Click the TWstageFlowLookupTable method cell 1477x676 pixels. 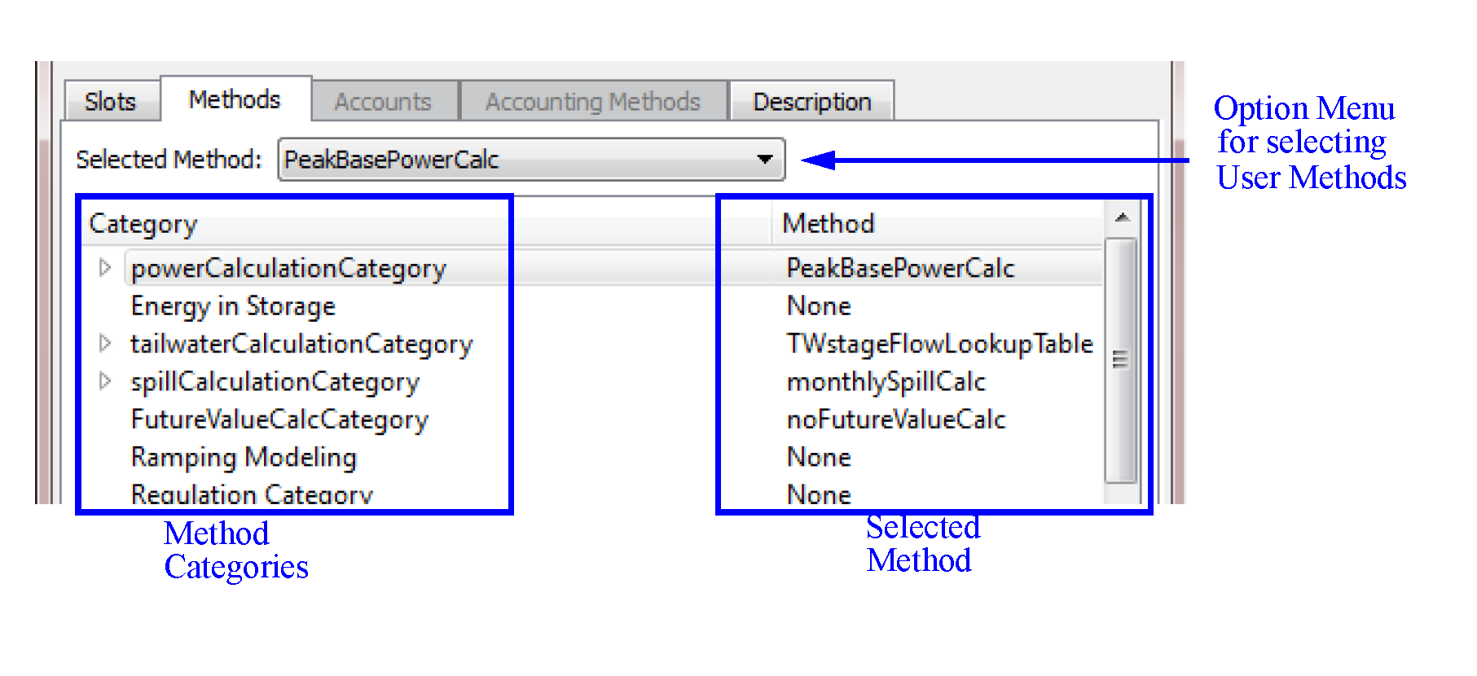(x=939, y=344)
